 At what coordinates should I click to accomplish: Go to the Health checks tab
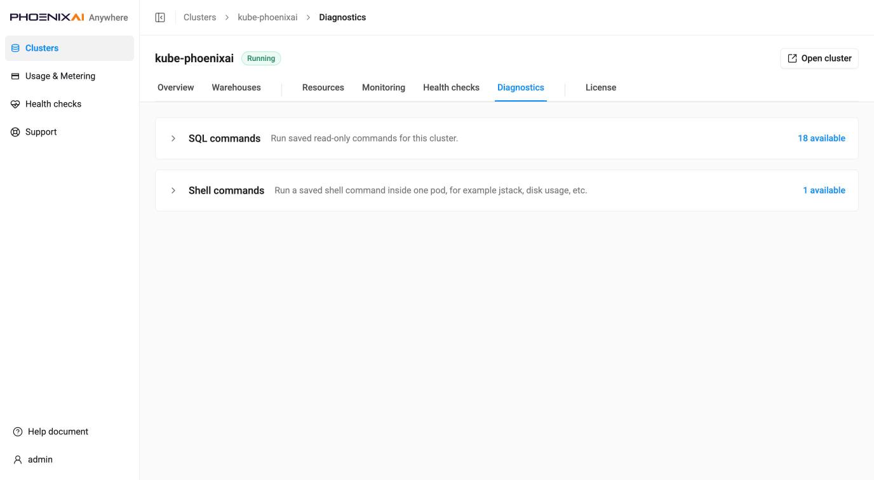451,88
